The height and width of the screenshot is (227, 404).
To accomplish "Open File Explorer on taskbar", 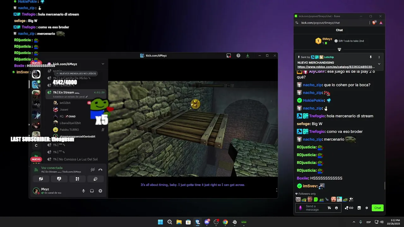I will coord(179,222).
